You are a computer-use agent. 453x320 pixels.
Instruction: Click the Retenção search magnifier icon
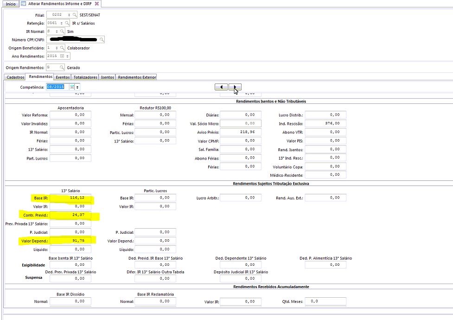click(67, 23)
